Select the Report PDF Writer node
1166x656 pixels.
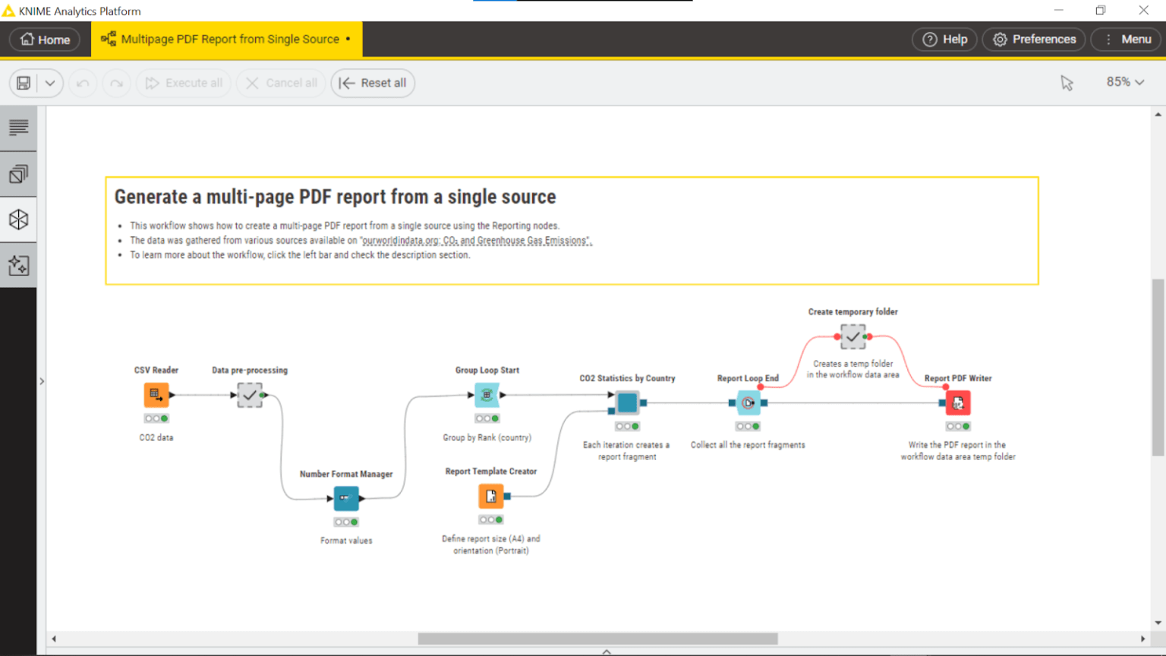click(958, 403)
